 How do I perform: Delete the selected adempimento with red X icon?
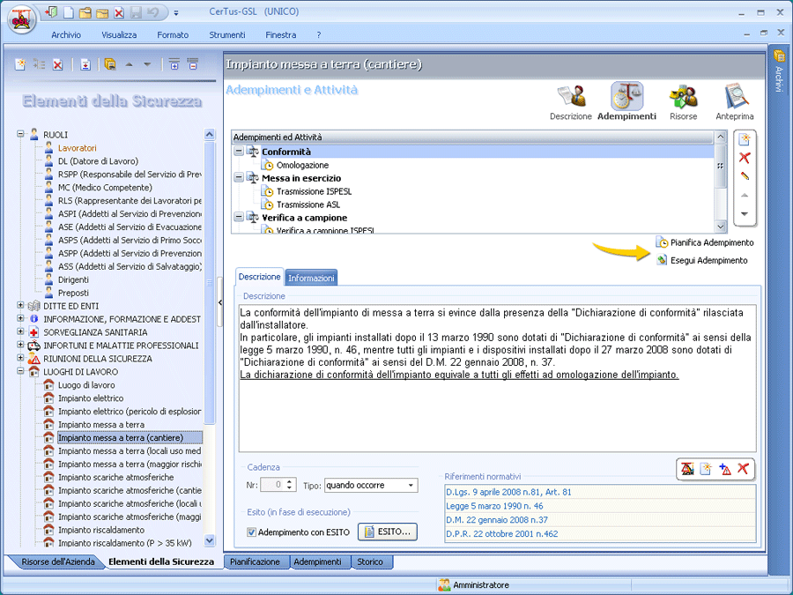coord(745,157)
